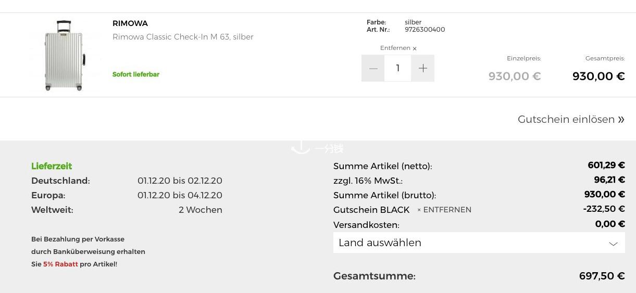This screenshot has height=293, width=636.
Task: Open the Rimowa Classic Check-In M 63 title
Action: 183,37
